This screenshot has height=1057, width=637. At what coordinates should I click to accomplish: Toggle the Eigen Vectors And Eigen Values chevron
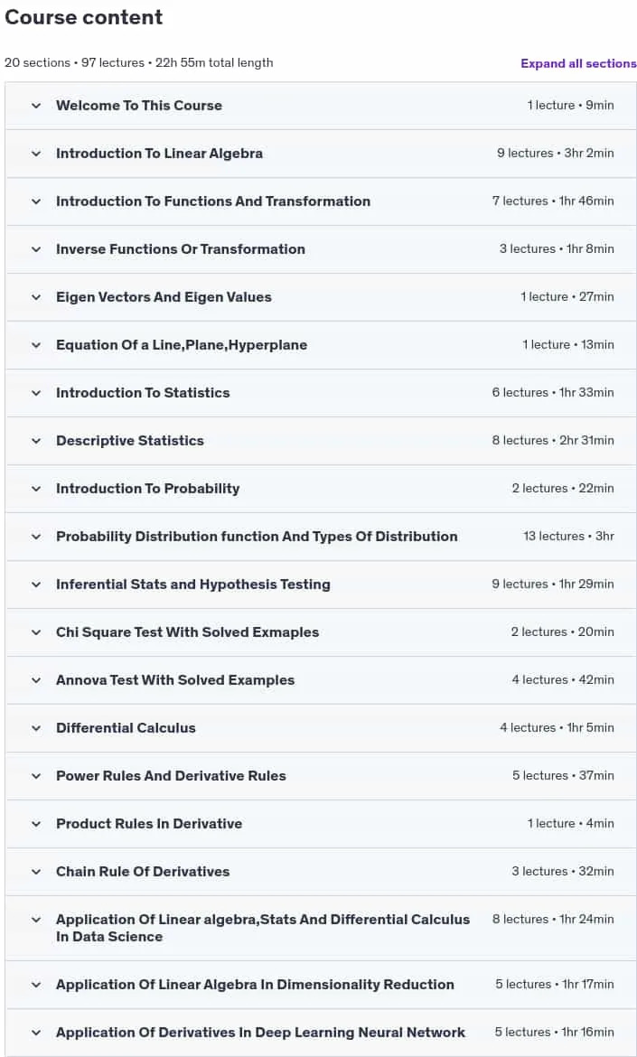click(x=36, y=297)
